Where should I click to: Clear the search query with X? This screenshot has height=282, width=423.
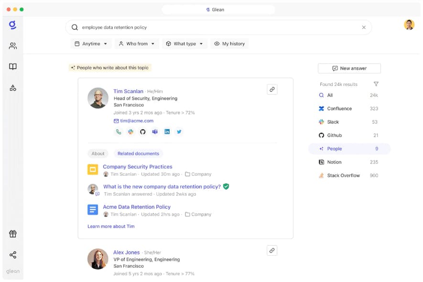click(x=364, y=28)
